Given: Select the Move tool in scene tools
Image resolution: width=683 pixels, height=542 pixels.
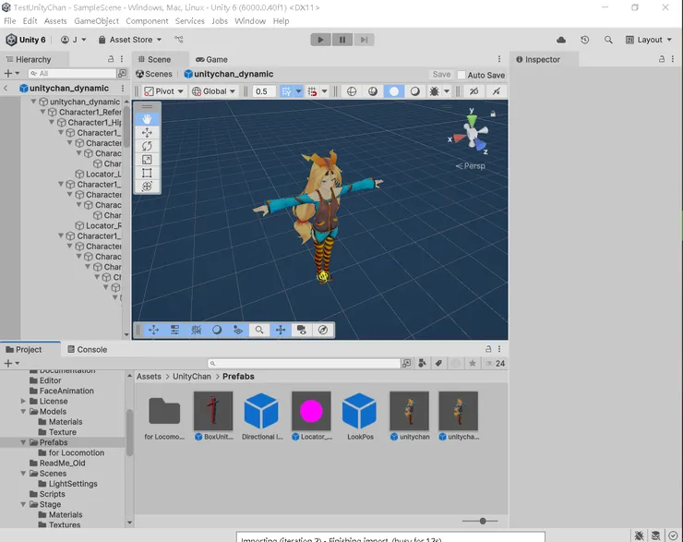Looking at the screenshot, I should pos(147,133).
